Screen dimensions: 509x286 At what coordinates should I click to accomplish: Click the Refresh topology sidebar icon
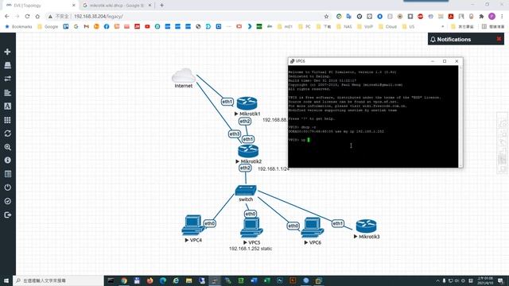pos(7,133)
